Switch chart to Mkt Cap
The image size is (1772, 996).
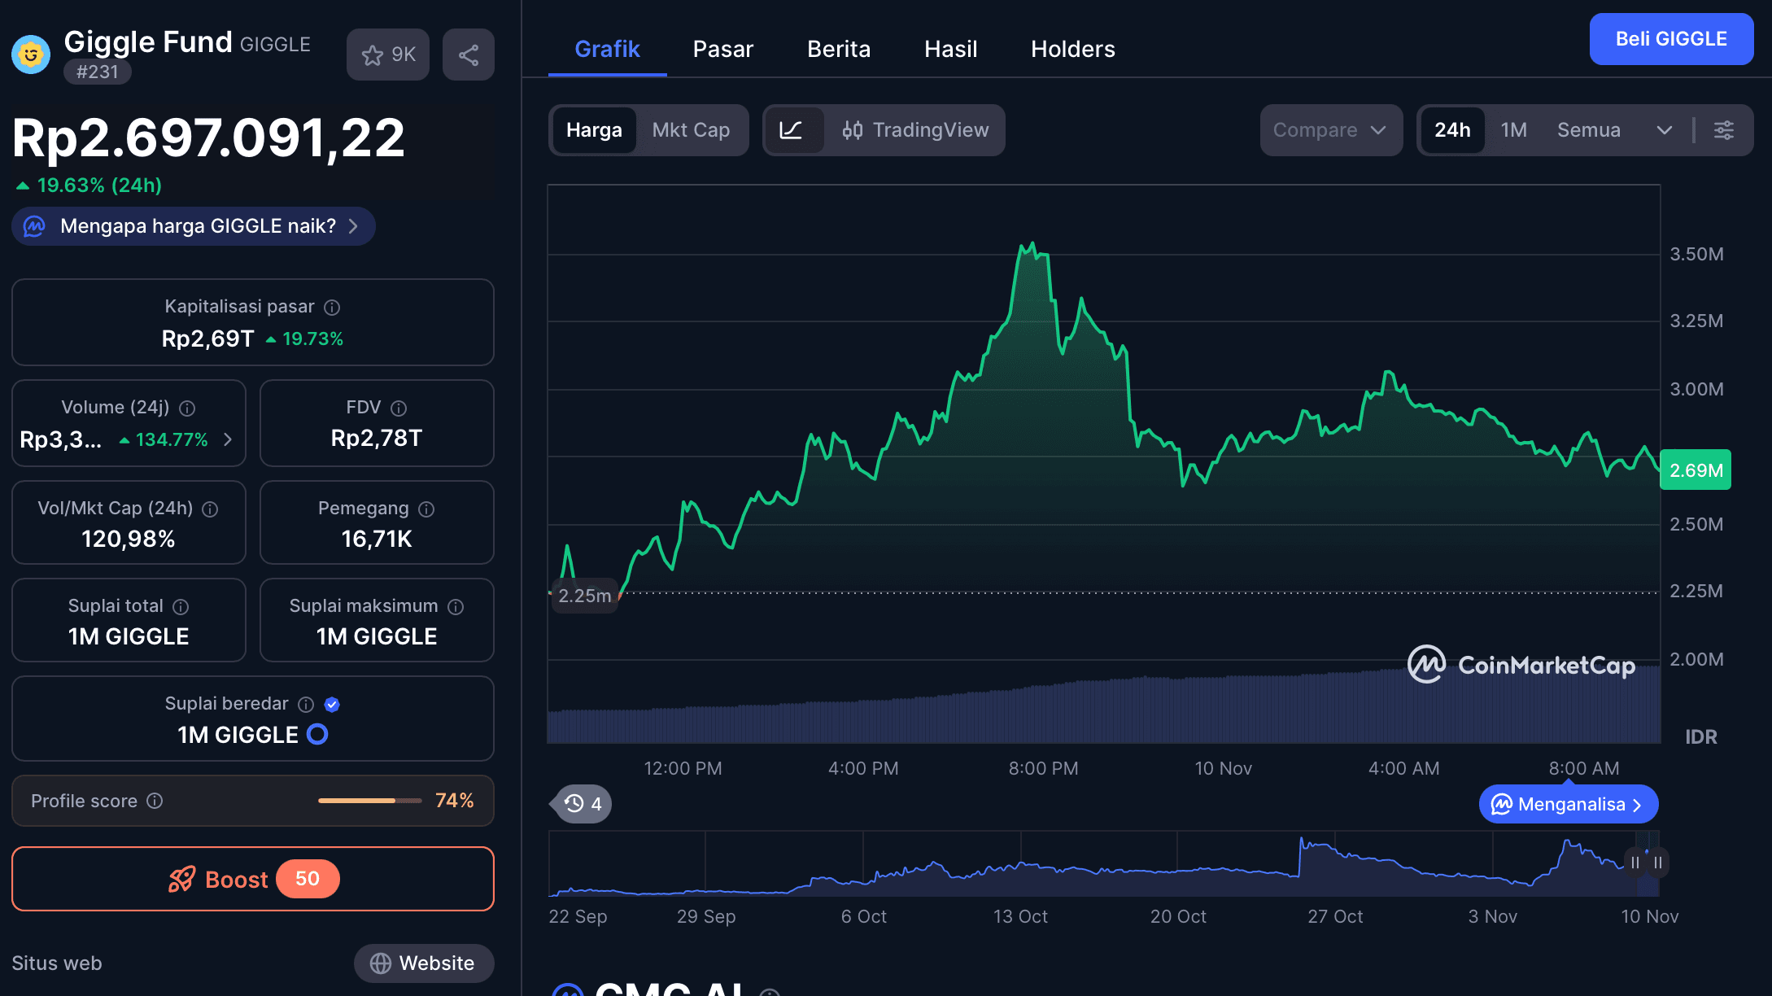pos(691,130)
